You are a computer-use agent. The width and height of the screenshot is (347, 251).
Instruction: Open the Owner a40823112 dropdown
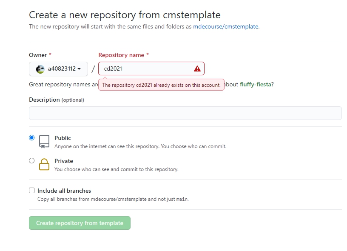coord(58,69)
